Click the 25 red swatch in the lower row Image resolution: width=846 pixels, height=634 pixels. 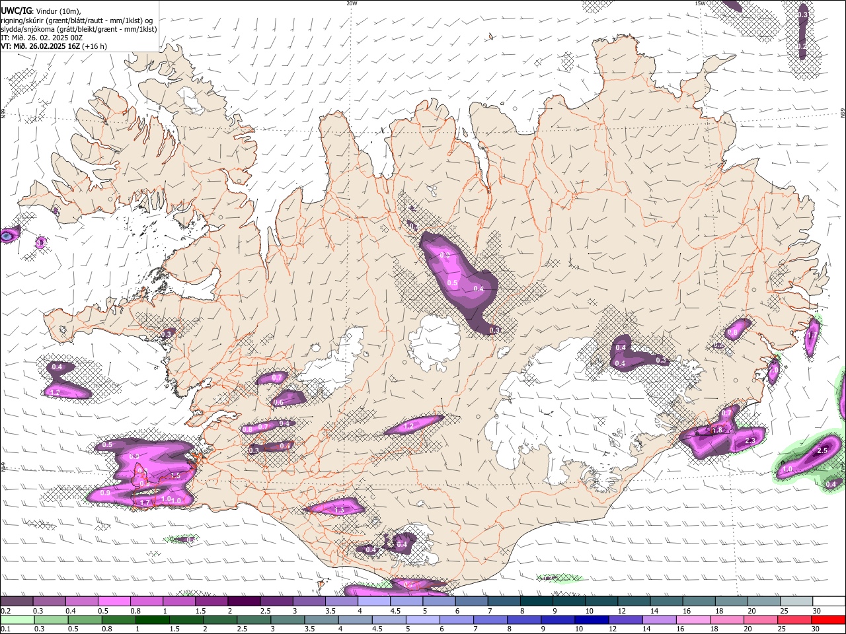[x=793, y=620]
